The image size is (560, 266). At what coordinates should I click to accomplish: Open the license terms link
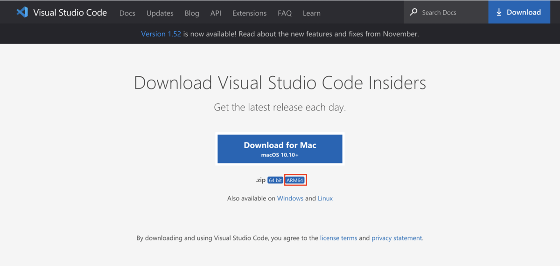(339, 238)
